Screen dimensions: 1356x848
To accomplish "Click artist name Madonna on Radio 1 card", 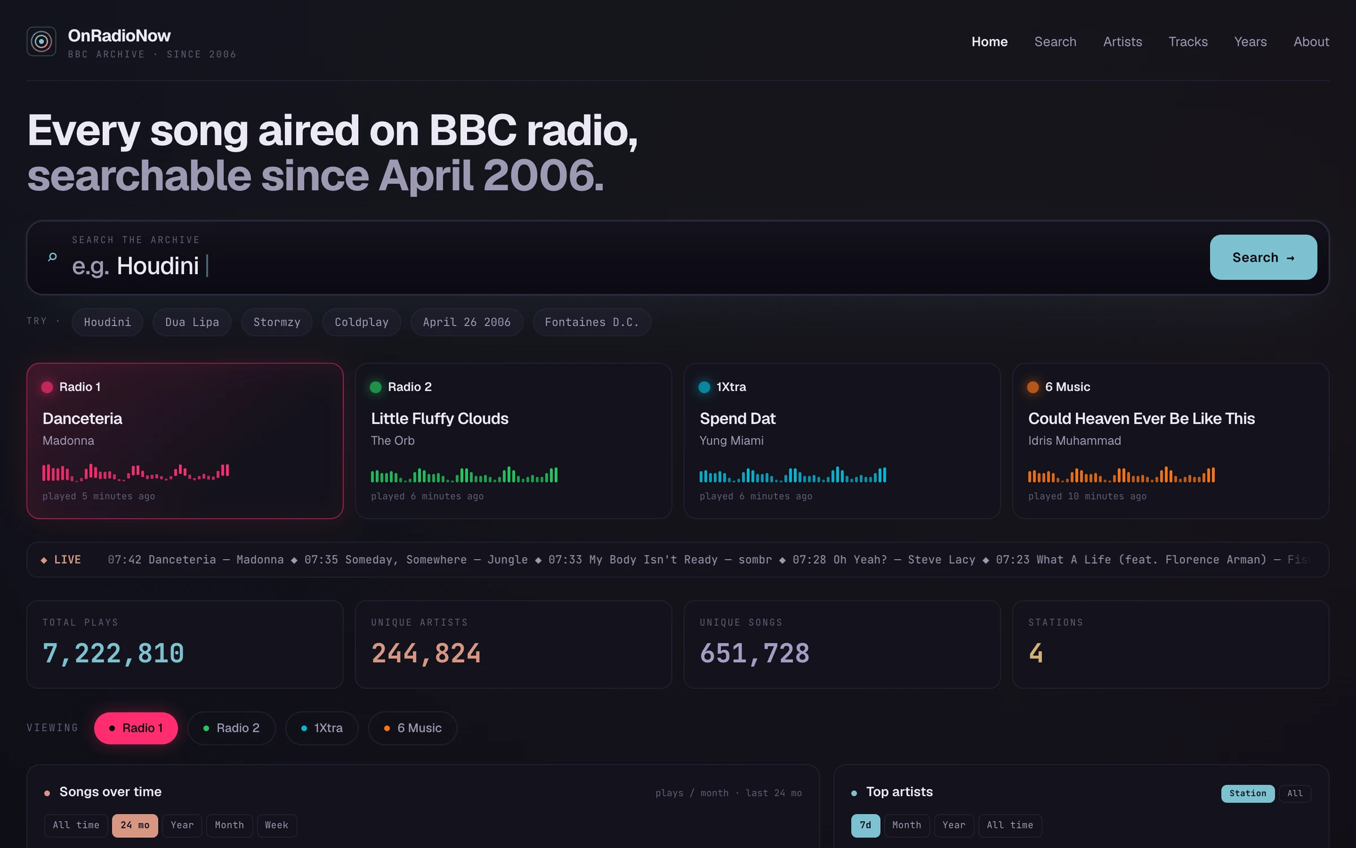I will click(68, 440).
